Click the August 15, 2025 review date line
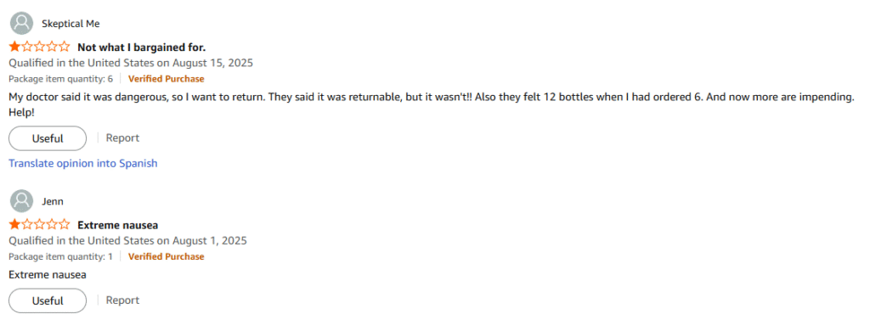870x320 pixels. click(131, 63)
